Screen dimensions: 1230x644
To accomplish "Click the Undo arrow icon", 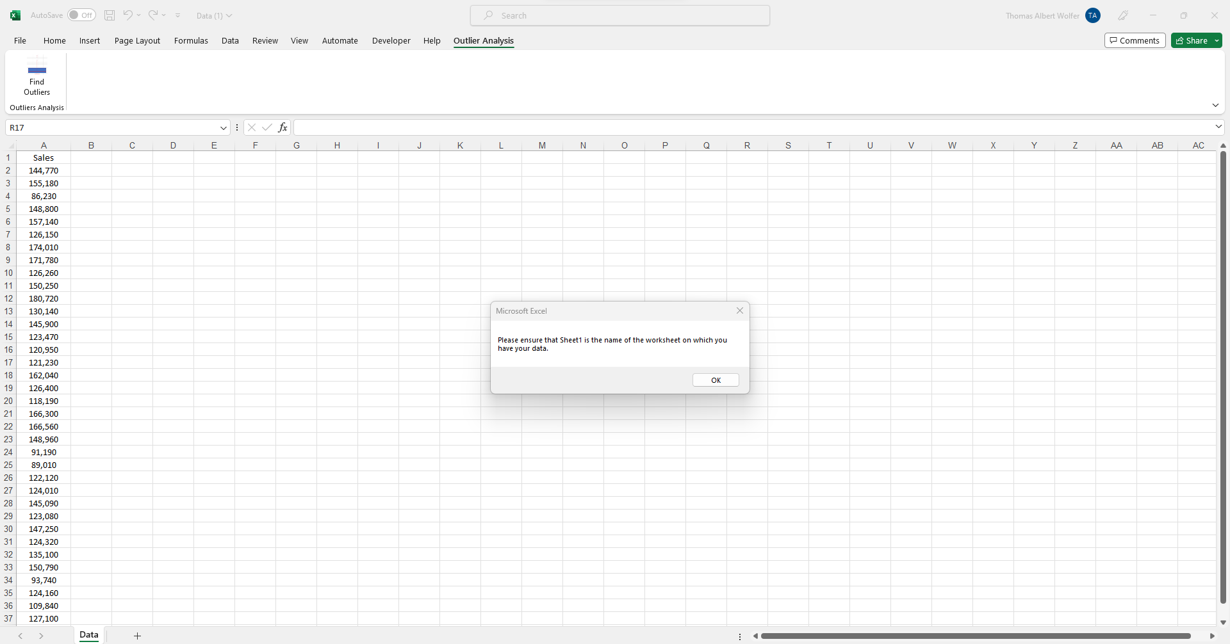I will point(127,15).
